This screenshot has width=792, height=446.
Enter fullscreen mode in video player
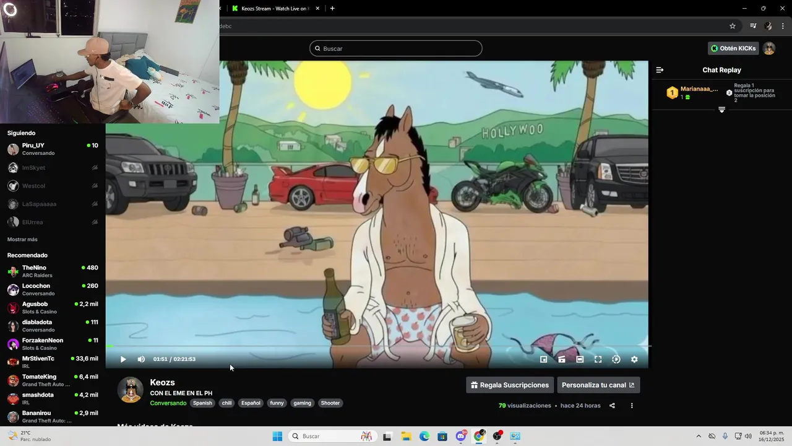point(598,359)
